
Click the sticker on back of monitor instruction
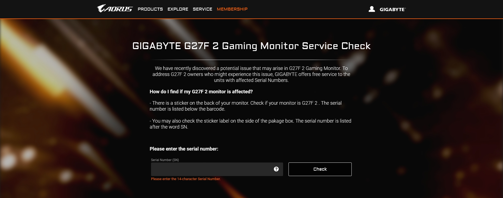point(246,106)
